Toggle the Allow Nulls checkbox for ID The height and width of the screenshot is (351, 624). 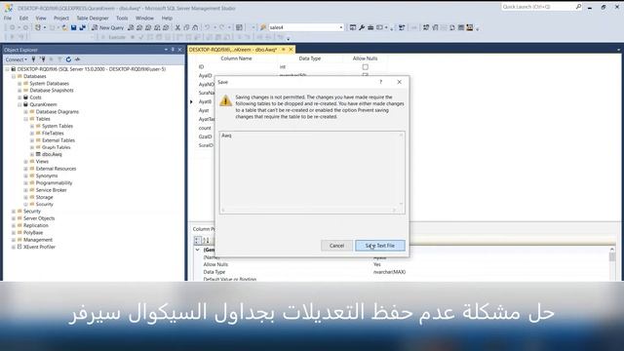365,67
